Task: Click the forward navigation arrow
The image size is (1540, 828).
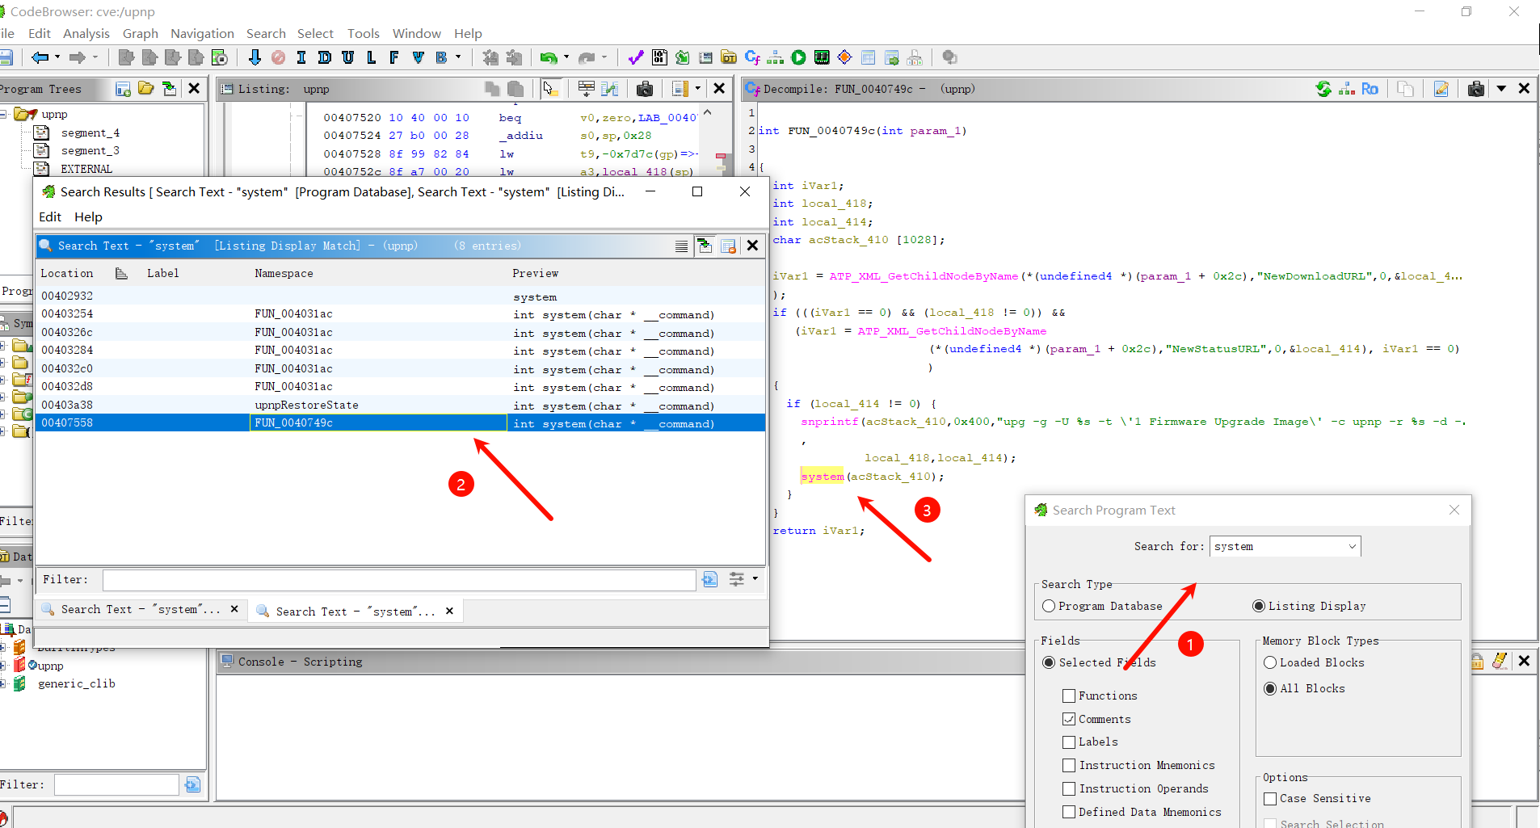Action: [x=78, y=57]
